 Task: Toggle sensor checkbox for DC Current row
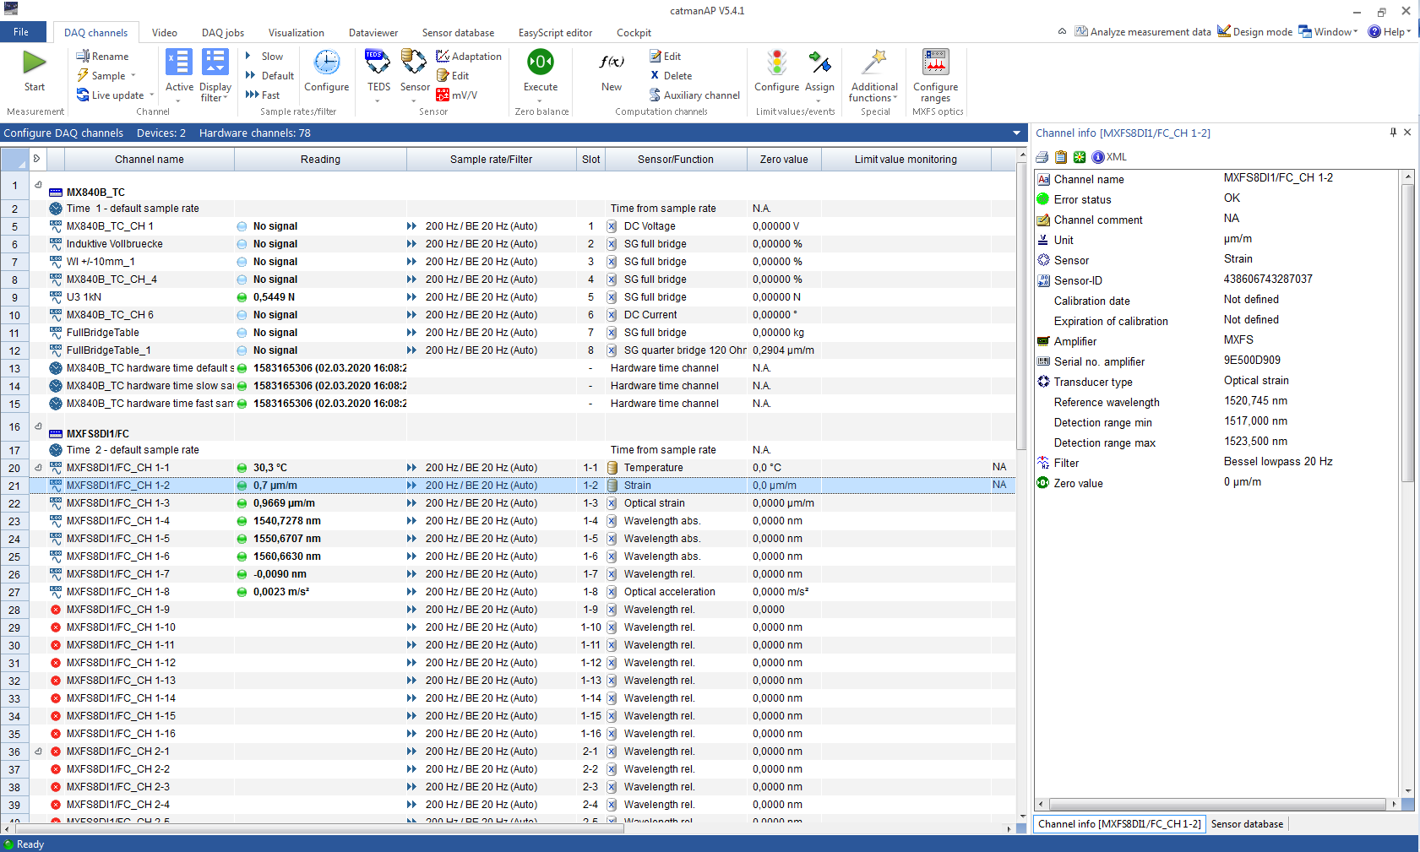tap(612, 315)
